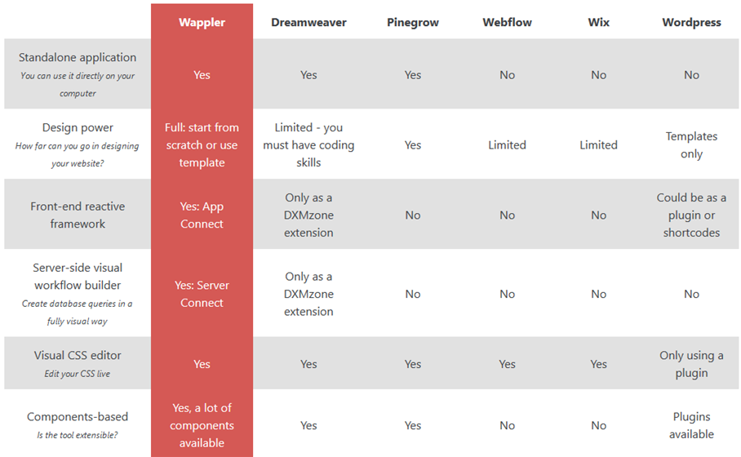The height and width of the screenshot is (457, 741).
Task: Select the Visual CSS editor row title
Action: pyautogui.click(x=78, y=355)
